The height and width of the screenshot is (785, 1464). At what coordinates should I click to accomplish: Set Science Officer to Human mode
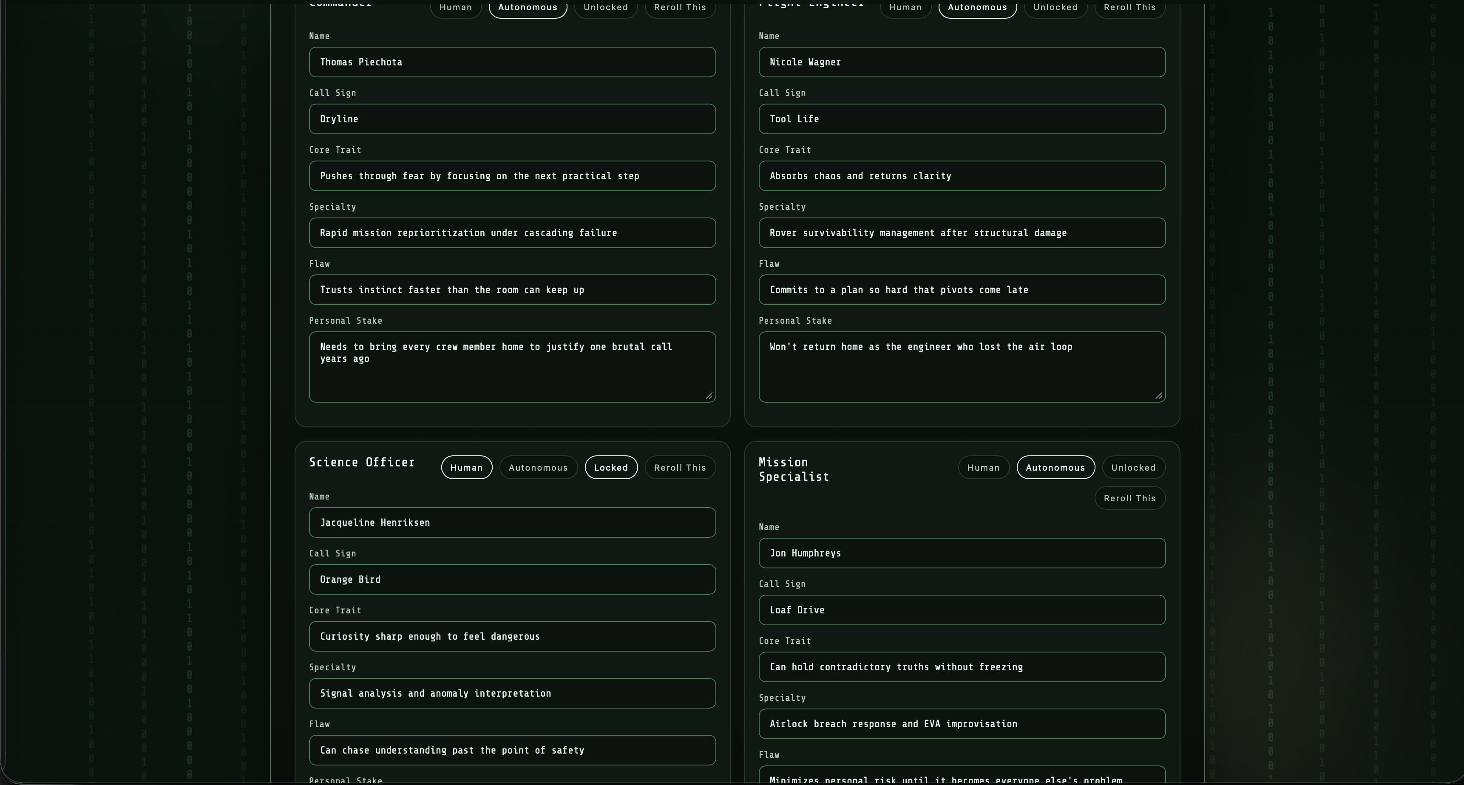(466, 468)
